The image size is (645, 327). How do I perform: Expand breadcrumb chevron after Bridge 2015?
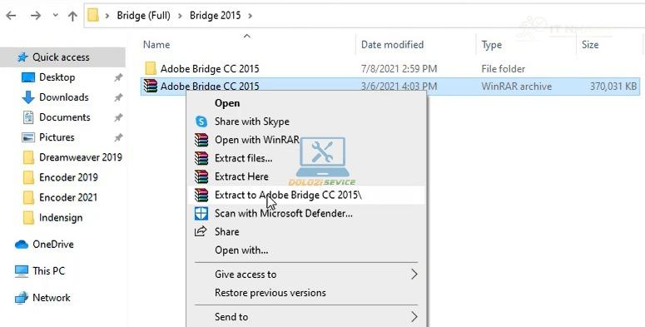click(251, 16)
